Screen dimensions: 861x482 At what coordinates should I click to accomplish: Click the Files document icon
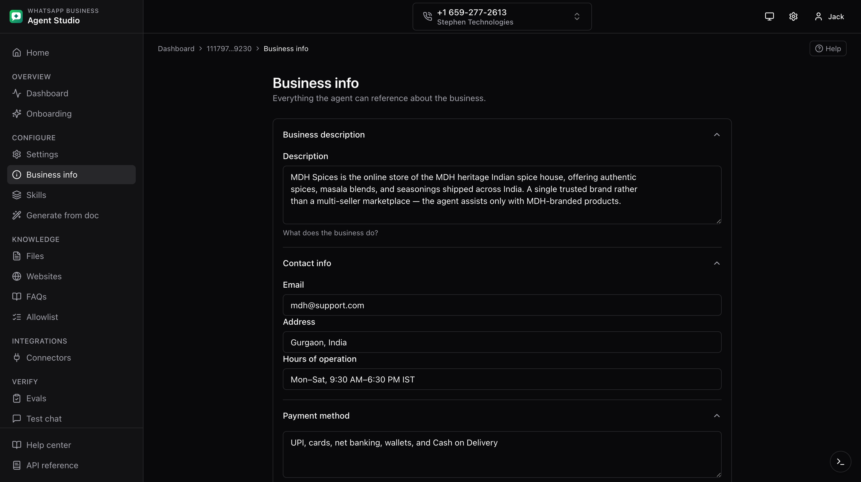[x=17, y=256]
